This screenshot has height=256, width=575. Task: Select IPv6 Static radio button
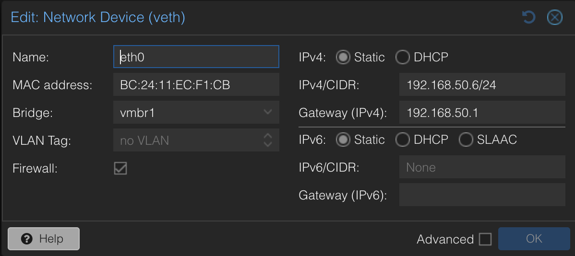tap(343, 140)
